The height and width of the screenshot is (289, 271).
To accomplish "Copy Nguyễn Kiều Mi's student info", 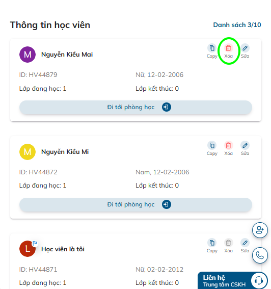I will pyautogui.click(x=212, y=148).
